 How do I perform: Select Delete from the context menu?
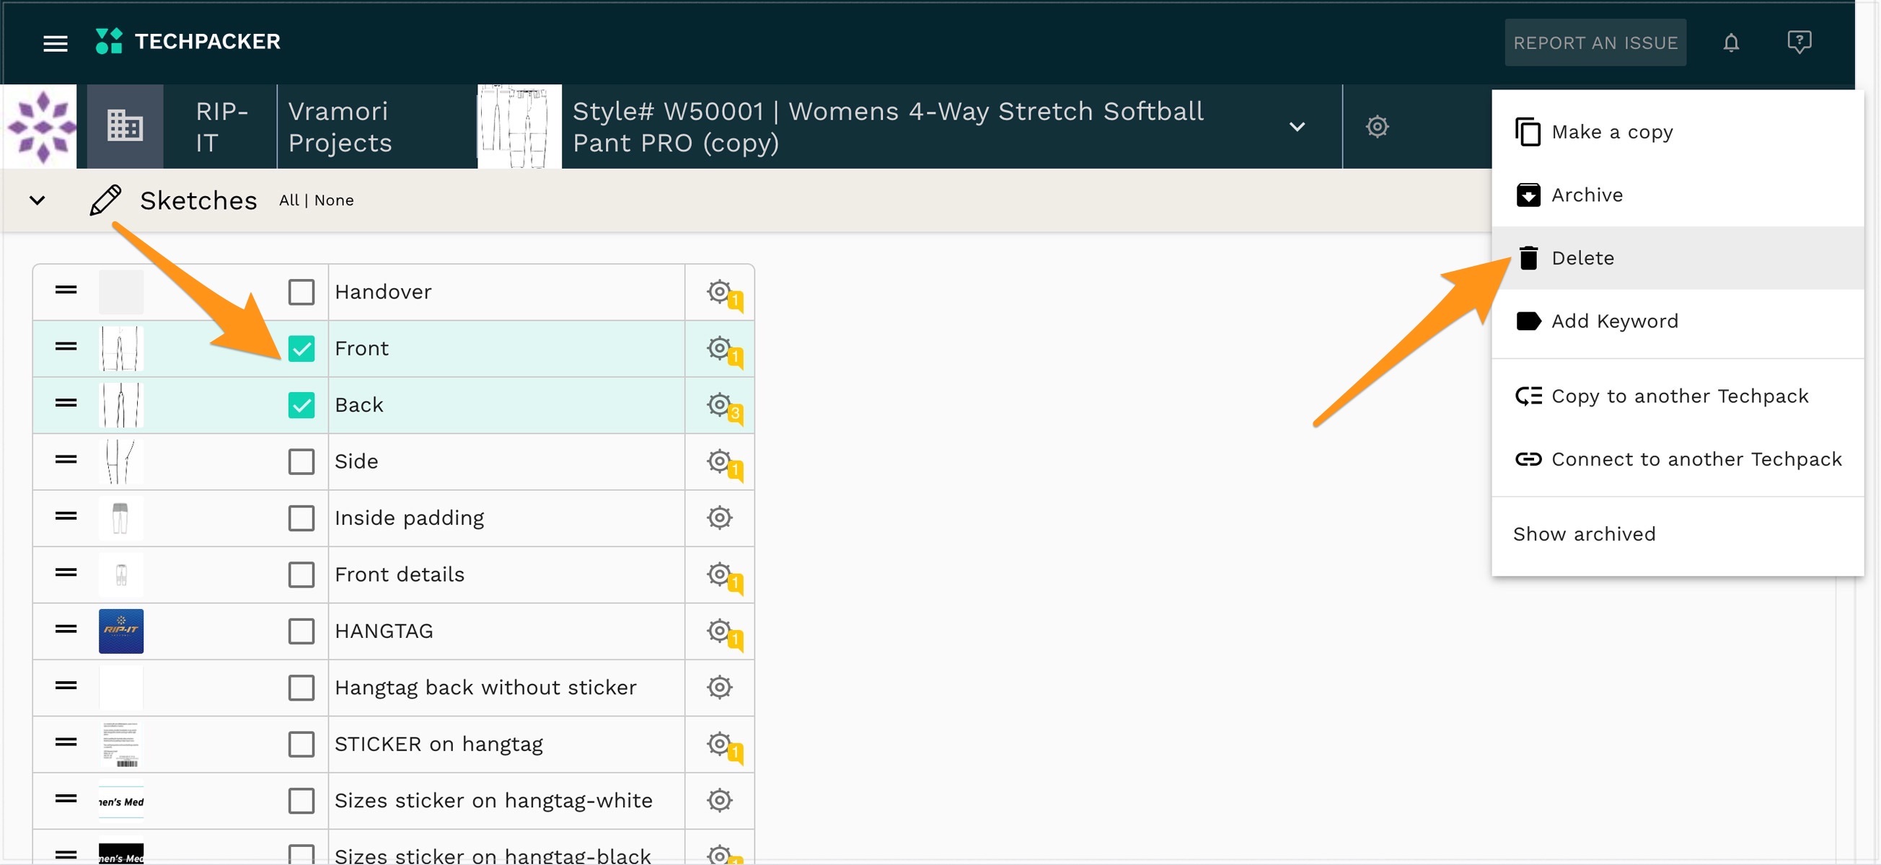coord(1582,257)
